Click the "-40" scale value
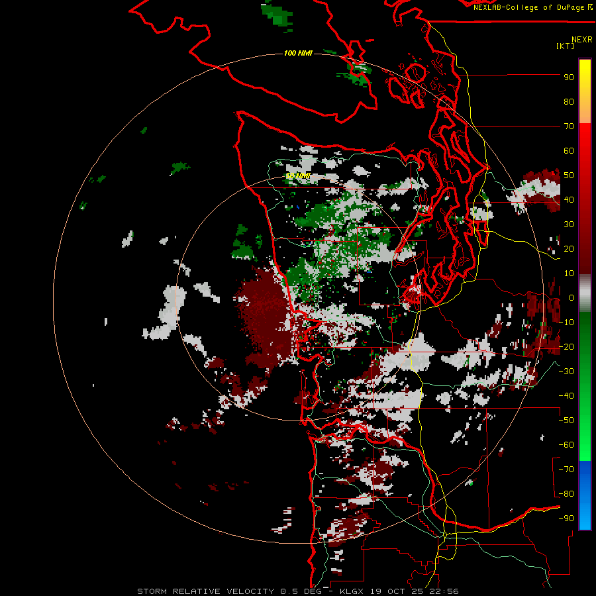 [566, 396]
